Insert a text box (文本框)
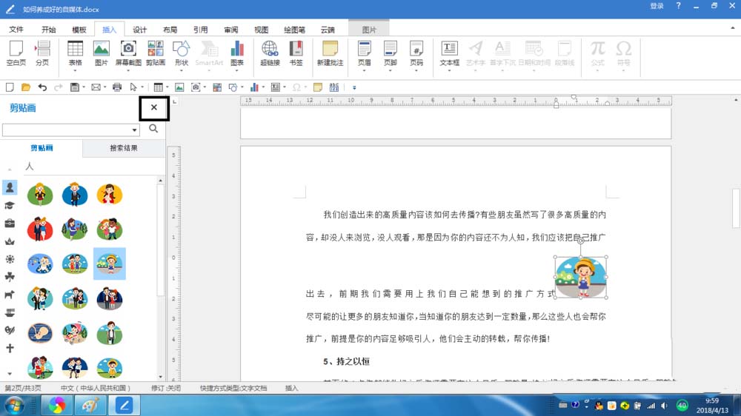This screenshot has height=416, width=741. pos(450,53)
